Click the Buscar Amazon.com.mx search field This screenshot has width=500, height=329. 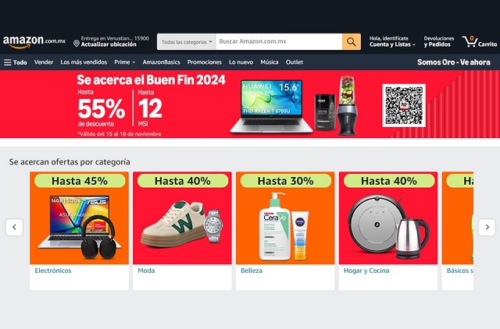(279, 41)
